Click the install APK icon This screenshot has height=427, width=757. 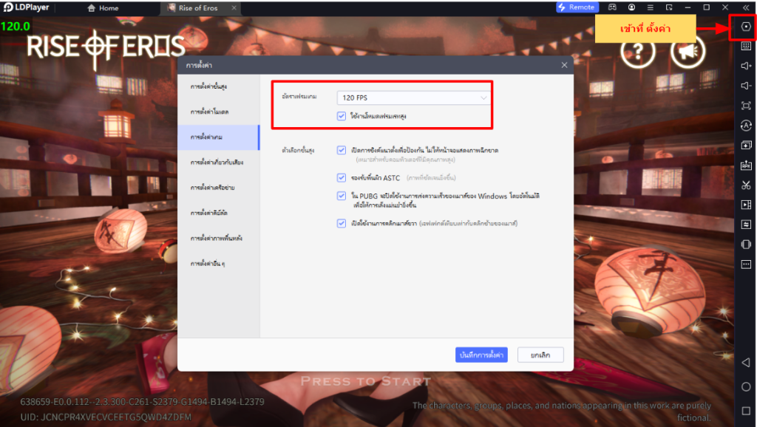[x=746, y=165]
